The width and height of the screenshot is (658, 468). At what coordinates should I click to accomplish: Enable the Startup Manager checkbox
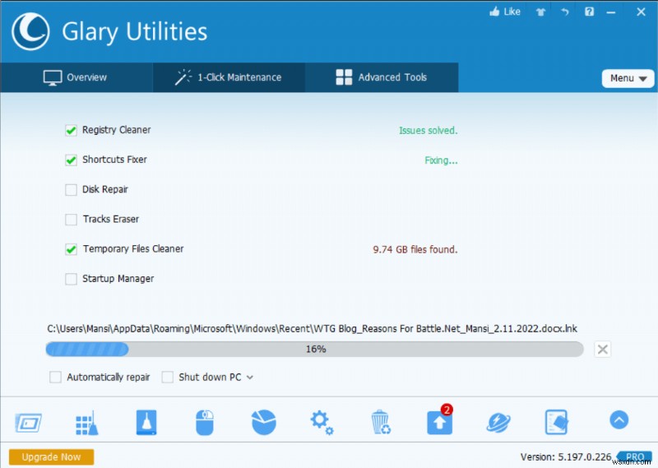pyautogui.click(x=71, y=279)
